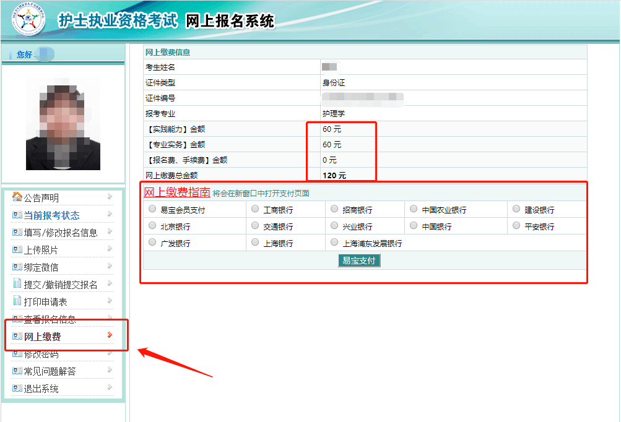Click the exam system logo emblem
The width and height of the screenshot is (621, 422).
(x=27, y=19)
